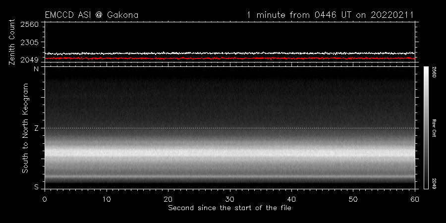
Task: Click the 2049 colorbar minimum label
Action: tap(435, 184)
